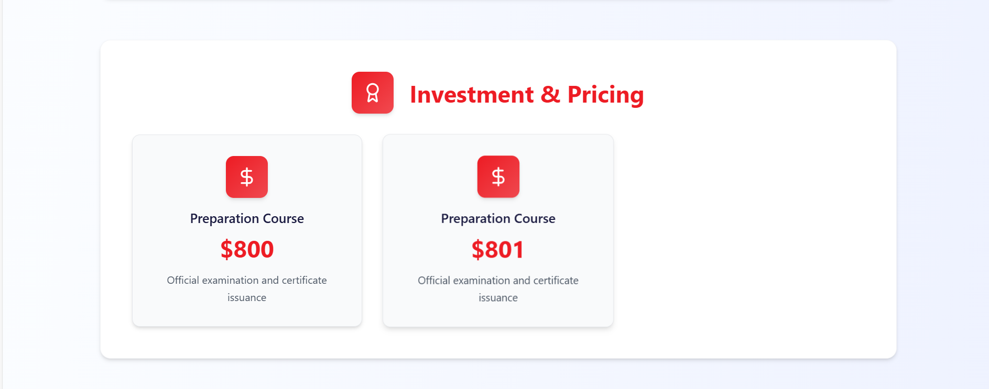
Task: Click the dollar icon above the $801 price
Action: pos(498,176)
